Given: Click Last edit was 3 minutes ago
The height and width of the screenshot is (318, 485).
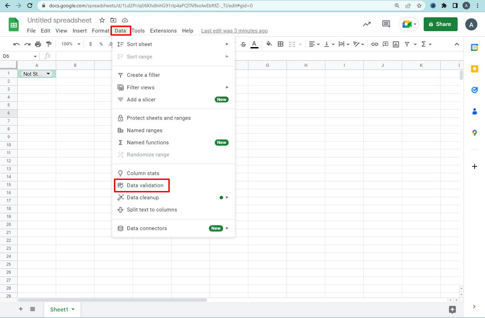Looking at the screenshot, I should tap(235, 31).
